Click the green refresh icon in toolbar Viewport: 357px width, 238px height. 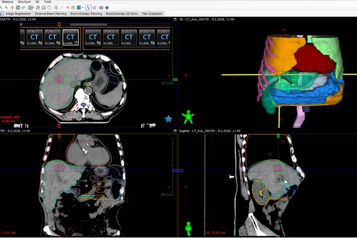click(18, 8)
